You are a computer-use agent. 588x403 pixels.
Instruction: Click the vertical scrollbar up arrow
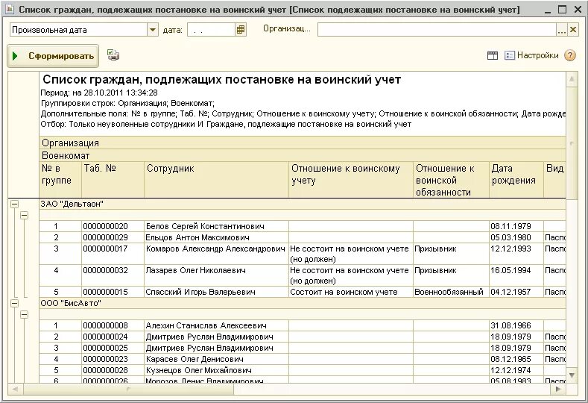click(x=572, y=79)
